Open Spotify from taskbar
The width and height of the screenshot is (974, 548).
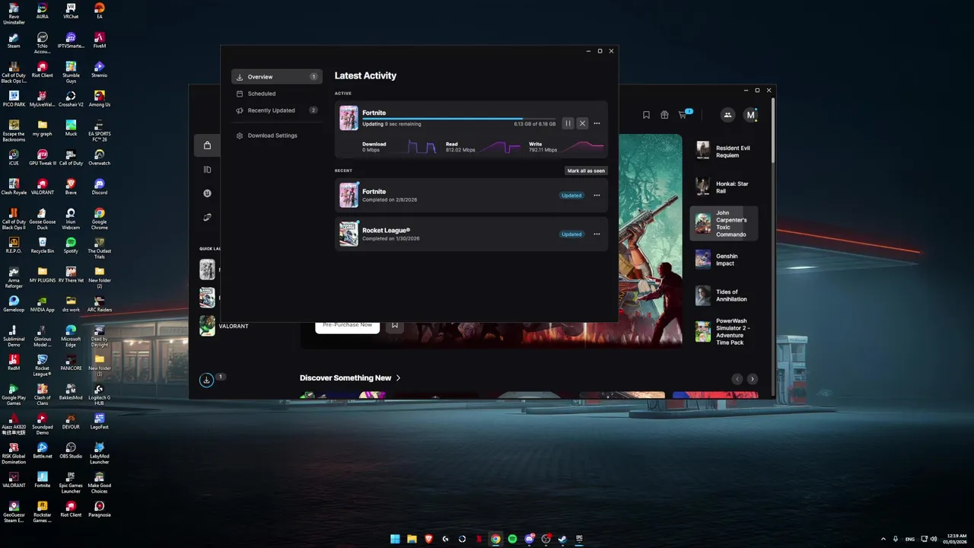click(x=512, y=539)
